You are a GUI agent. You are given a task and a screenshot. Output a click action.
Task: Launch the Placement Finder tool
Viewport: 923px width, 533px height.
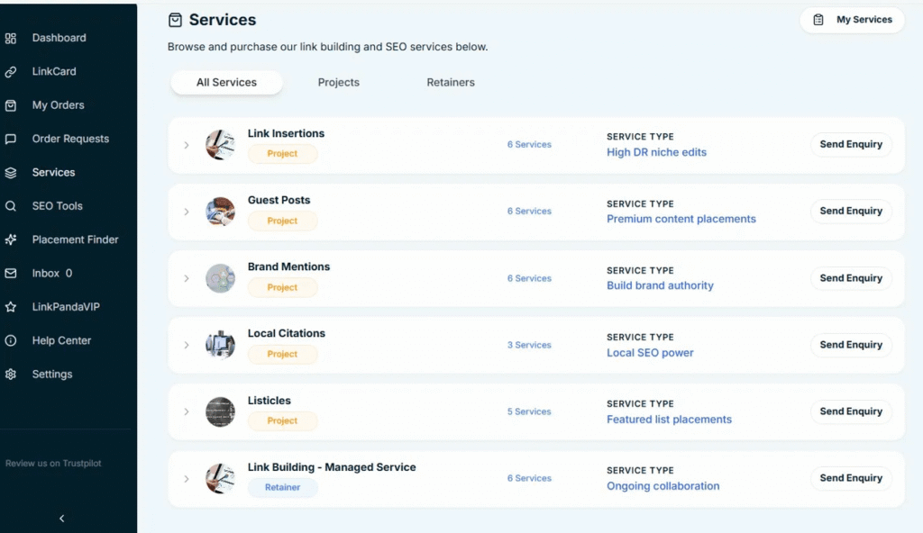73,239
